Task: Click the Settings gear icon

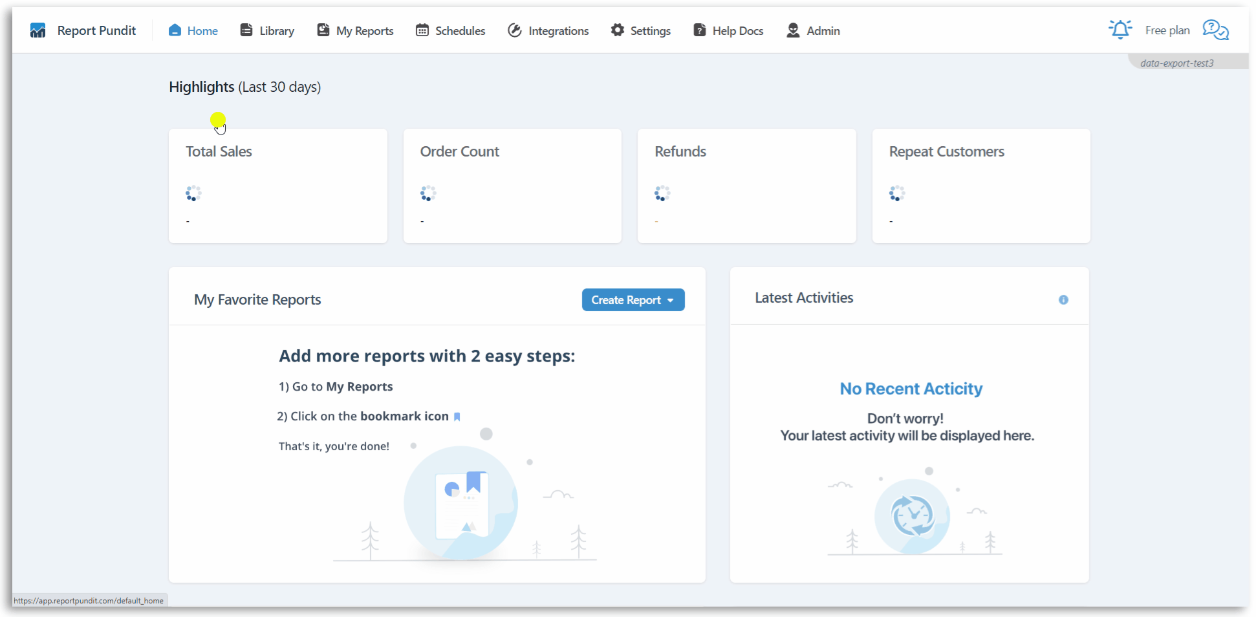Action: click(618, 30)
